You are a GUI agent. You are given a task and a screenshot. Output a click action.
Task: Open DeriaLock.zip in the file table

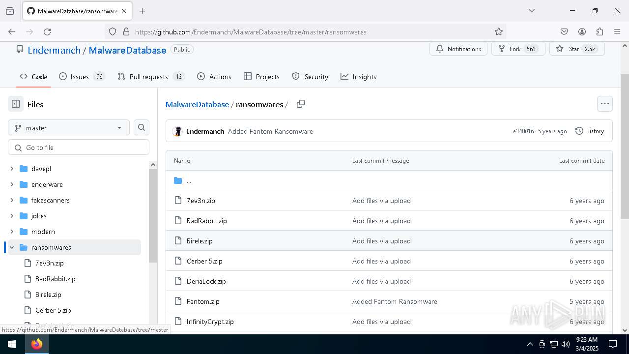(206, 281)
